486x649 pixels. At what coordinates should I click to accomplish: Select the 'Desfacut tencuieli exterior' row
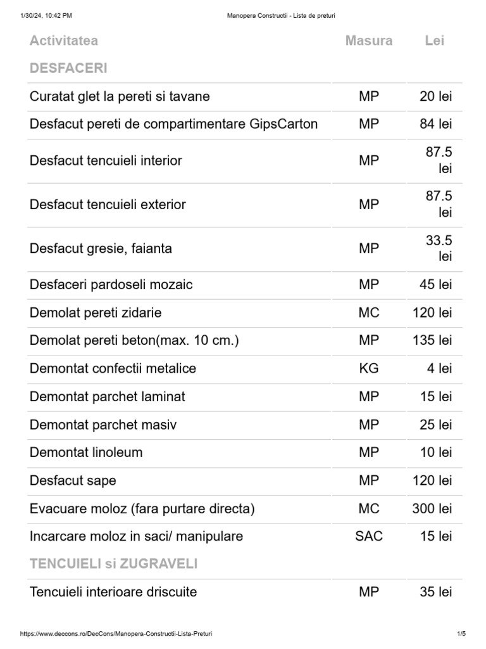[x=108, y=205]
